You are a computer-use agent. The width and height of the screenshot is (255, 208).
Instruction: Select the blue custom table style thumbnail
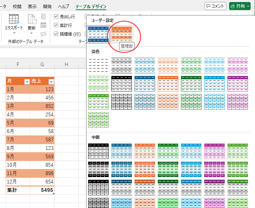coord(99,34)
